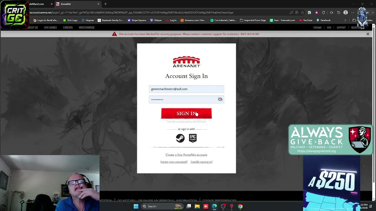The width and height of the screenshot is (376, 211).
Task: Open Create a free ArenaNet account link
Action: [186, 155]
